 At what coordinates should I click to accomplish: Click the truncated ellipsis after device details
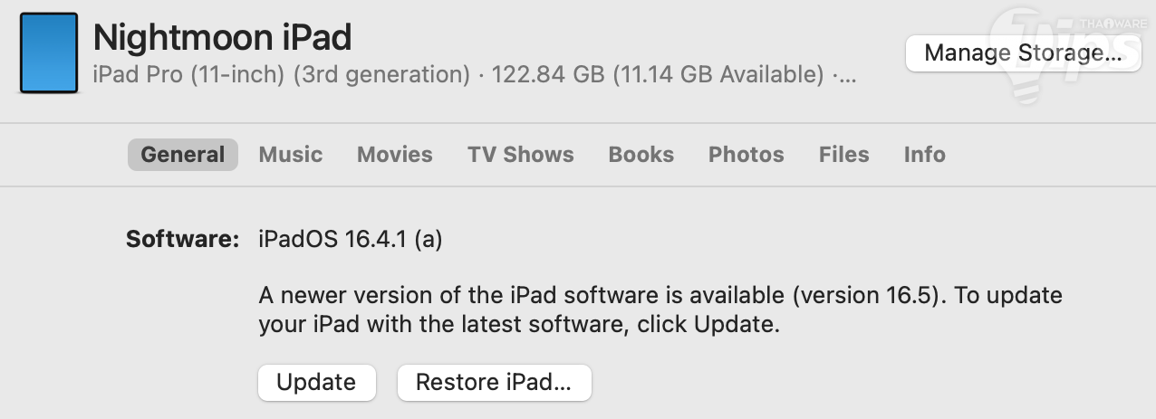[x=845, y=75]
